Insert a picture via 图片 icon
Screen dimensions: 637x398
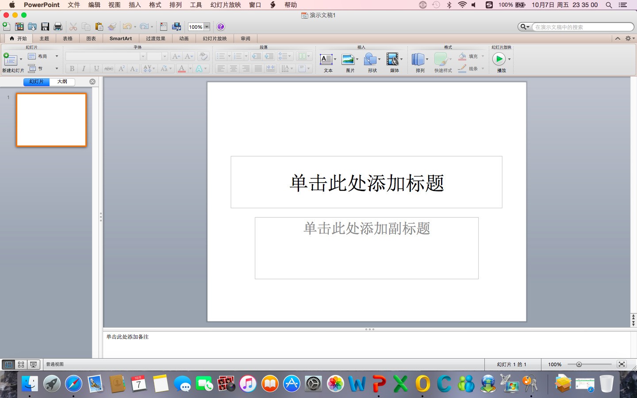(x=348, y=60)
